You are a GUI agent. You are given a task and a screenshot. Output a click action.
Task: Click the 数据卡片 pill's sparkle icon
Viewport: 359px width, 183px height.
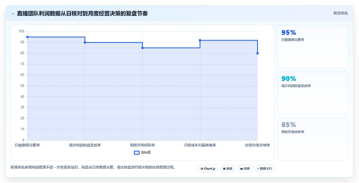point(258,169)
